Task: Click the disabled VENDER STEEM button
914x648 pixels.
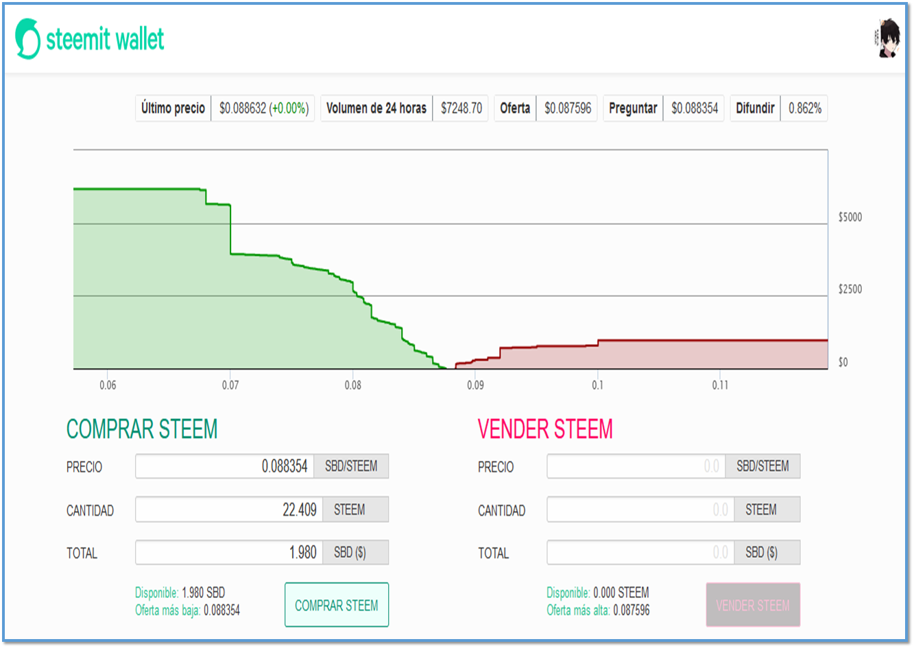Action: [x=753, y=605]
